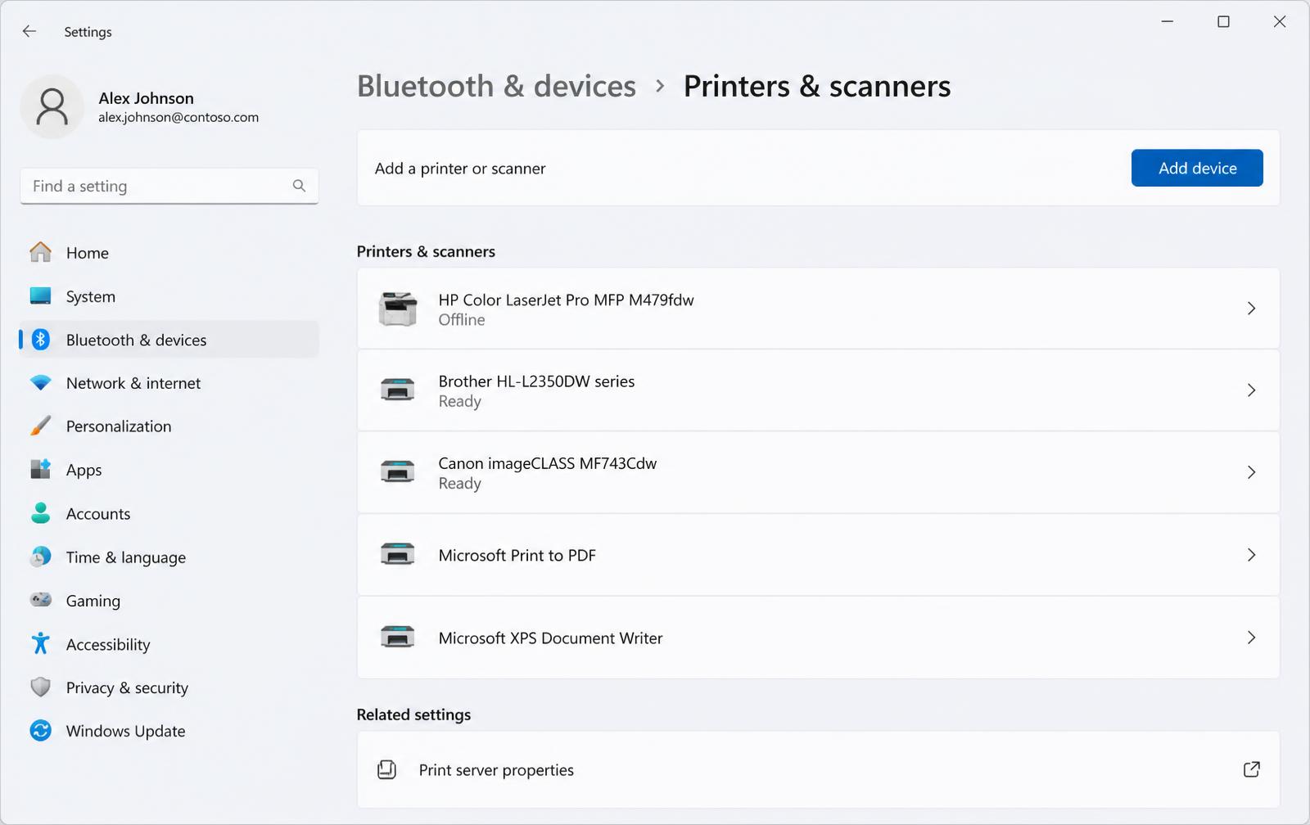Image resolution: width=1310 pixels, height=825 pixels.
Task: Open Accessibility settings
Action: [x=169, y=644]
